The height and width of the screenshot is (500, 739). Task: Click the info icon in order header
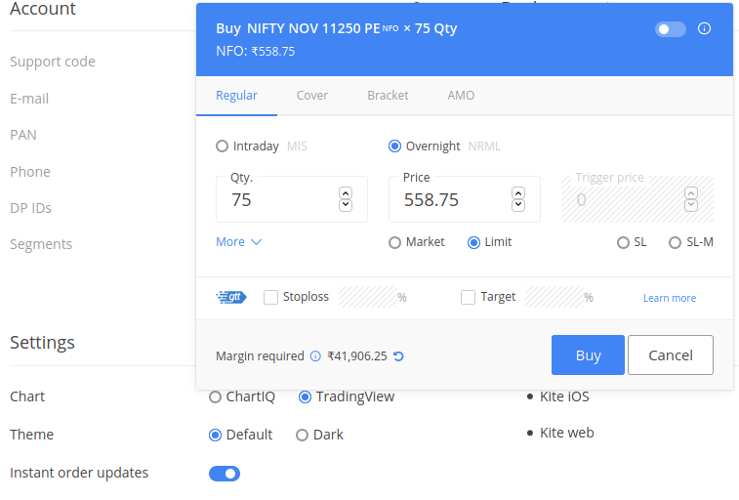tap(704, 28)
